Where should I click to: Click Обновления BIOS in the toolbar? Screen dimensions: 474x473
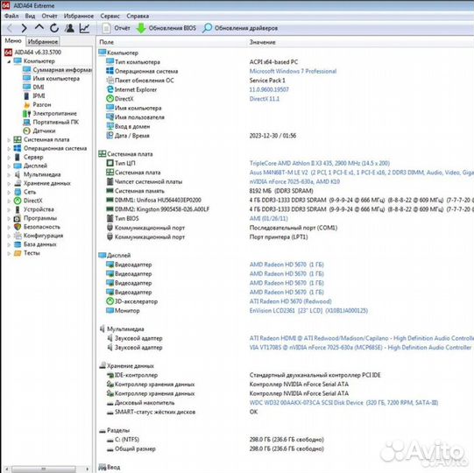[x=166, y=28]
